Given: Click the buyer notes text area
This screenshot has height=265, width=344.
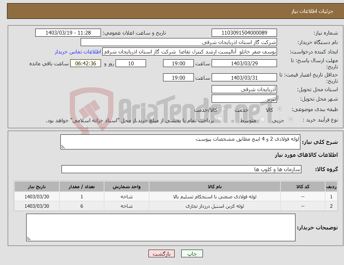Looking at the screenshot, I should coord(161,228).
